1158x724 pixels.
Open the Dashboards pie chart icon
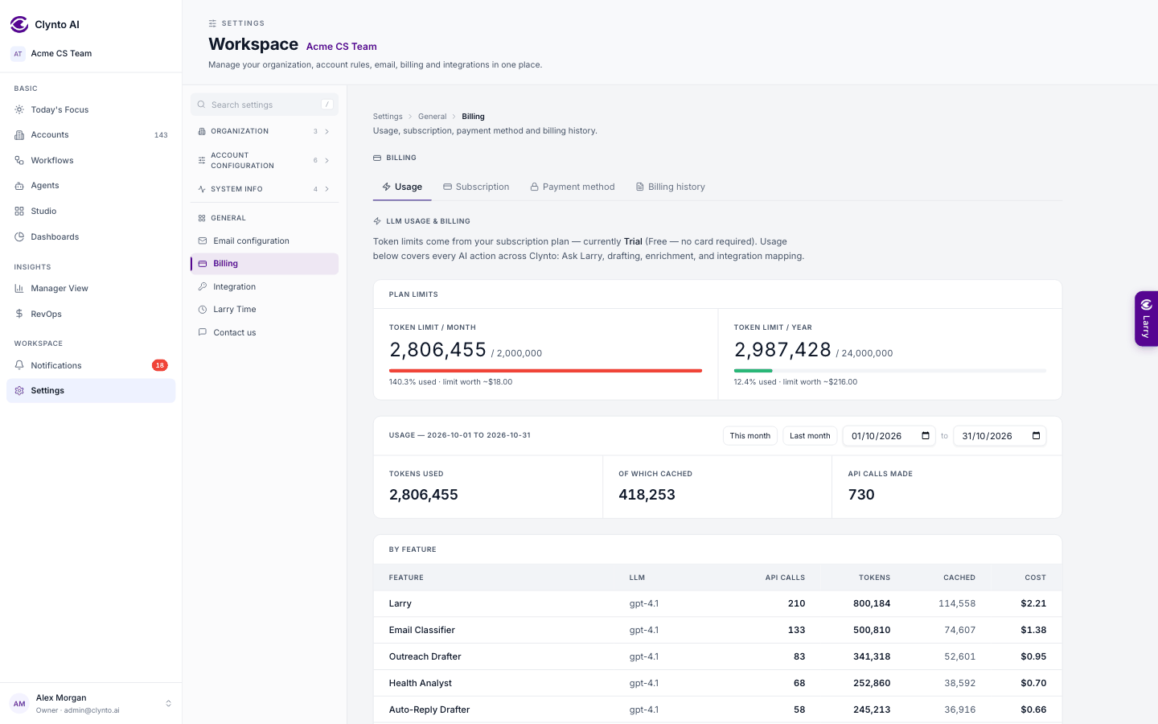point(19,237)
